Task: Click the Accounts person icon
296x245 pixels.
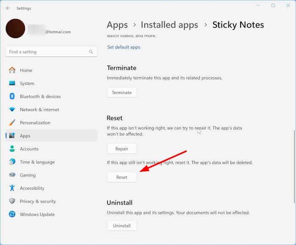Action: coord(12,149)
